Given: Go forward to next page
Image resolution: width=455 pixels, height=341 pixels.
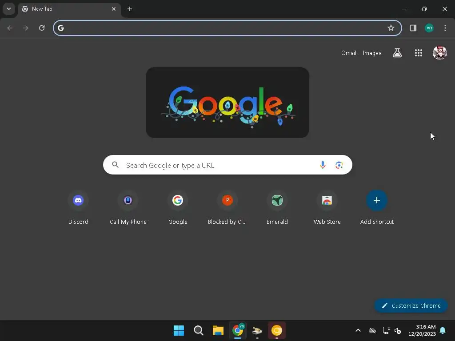Looking at the screenshot, I should (26, 28).
